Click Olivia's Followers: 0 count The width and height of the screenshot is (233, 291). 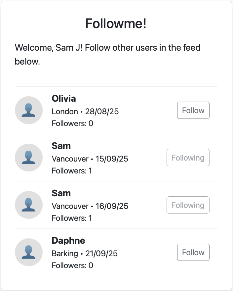[x=72, y=123]
